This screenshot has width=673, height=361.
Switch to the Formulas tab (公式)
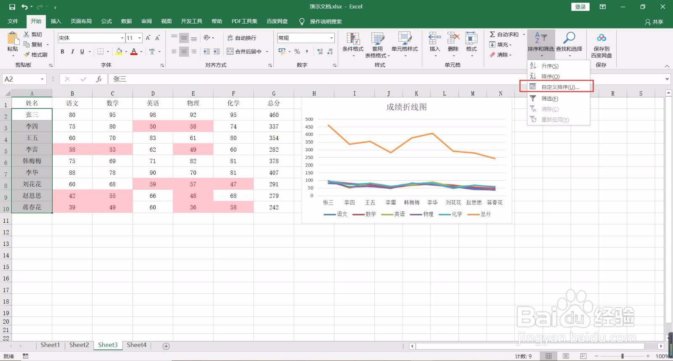pyautogui.click(x=106, y=21)
